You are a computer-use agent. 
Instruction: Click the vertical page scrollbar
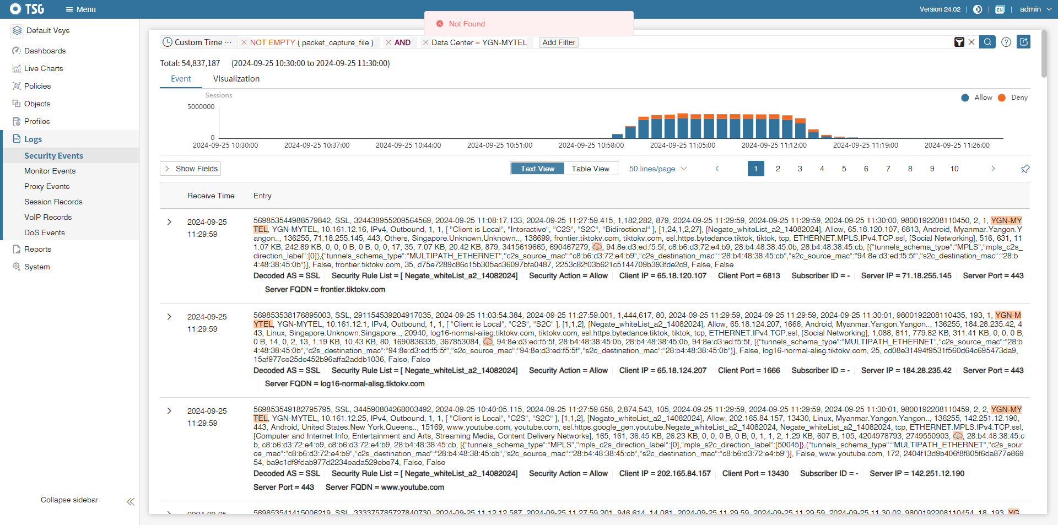1044,55
